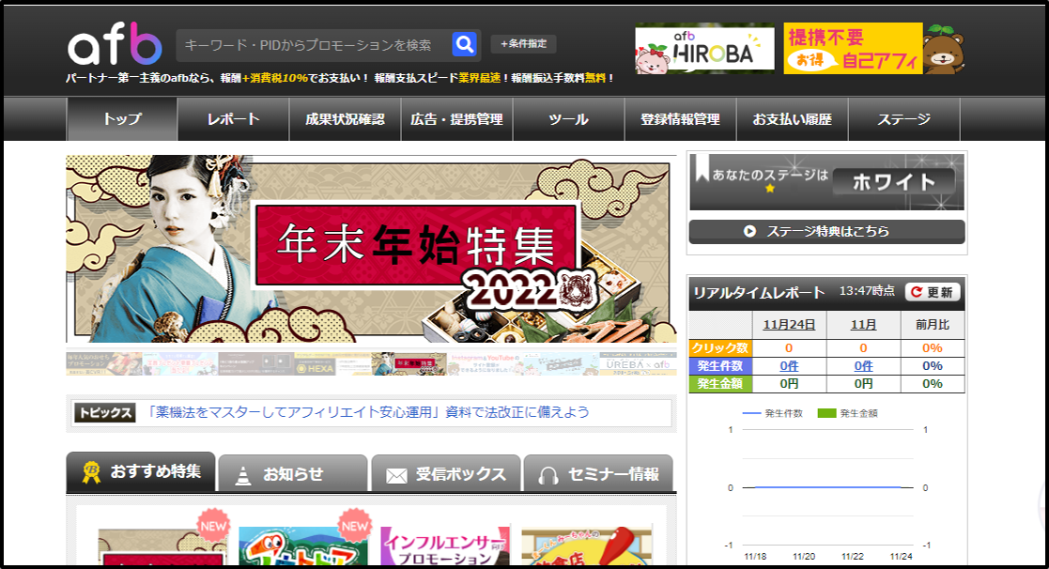Screen dimensions: 1049x569
Task: Click the afb HIROBA banner
Action: (x=704, y=49)
